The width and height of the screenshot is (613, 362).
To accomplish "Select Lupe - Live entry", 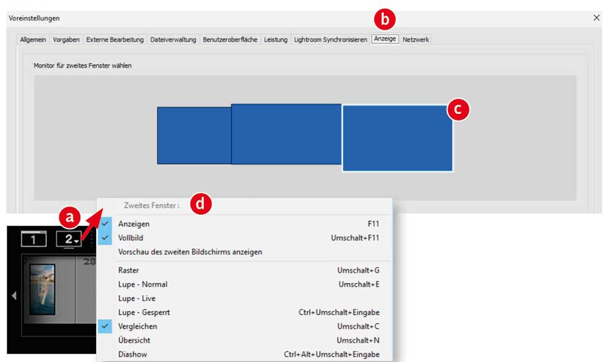I will tap(245, 298).
